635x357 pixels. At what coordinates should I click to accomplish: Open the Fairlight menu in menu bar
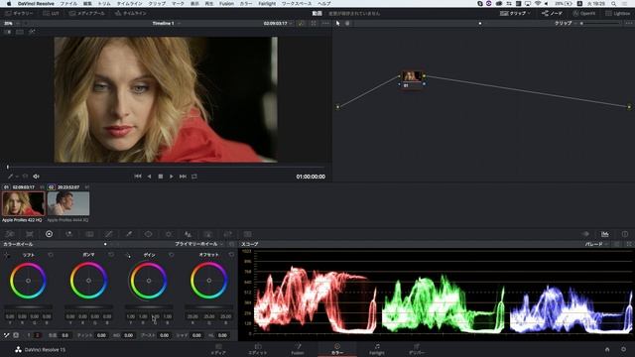[x=267, y=3]
